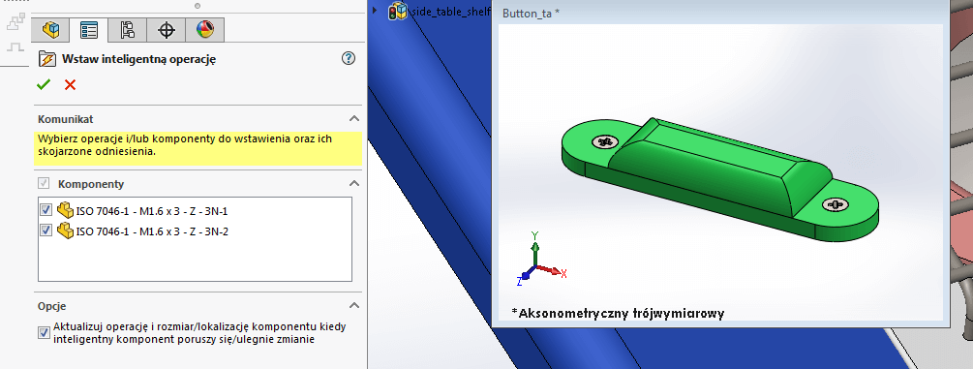Cancel with the red X icon

coord(70,84)
